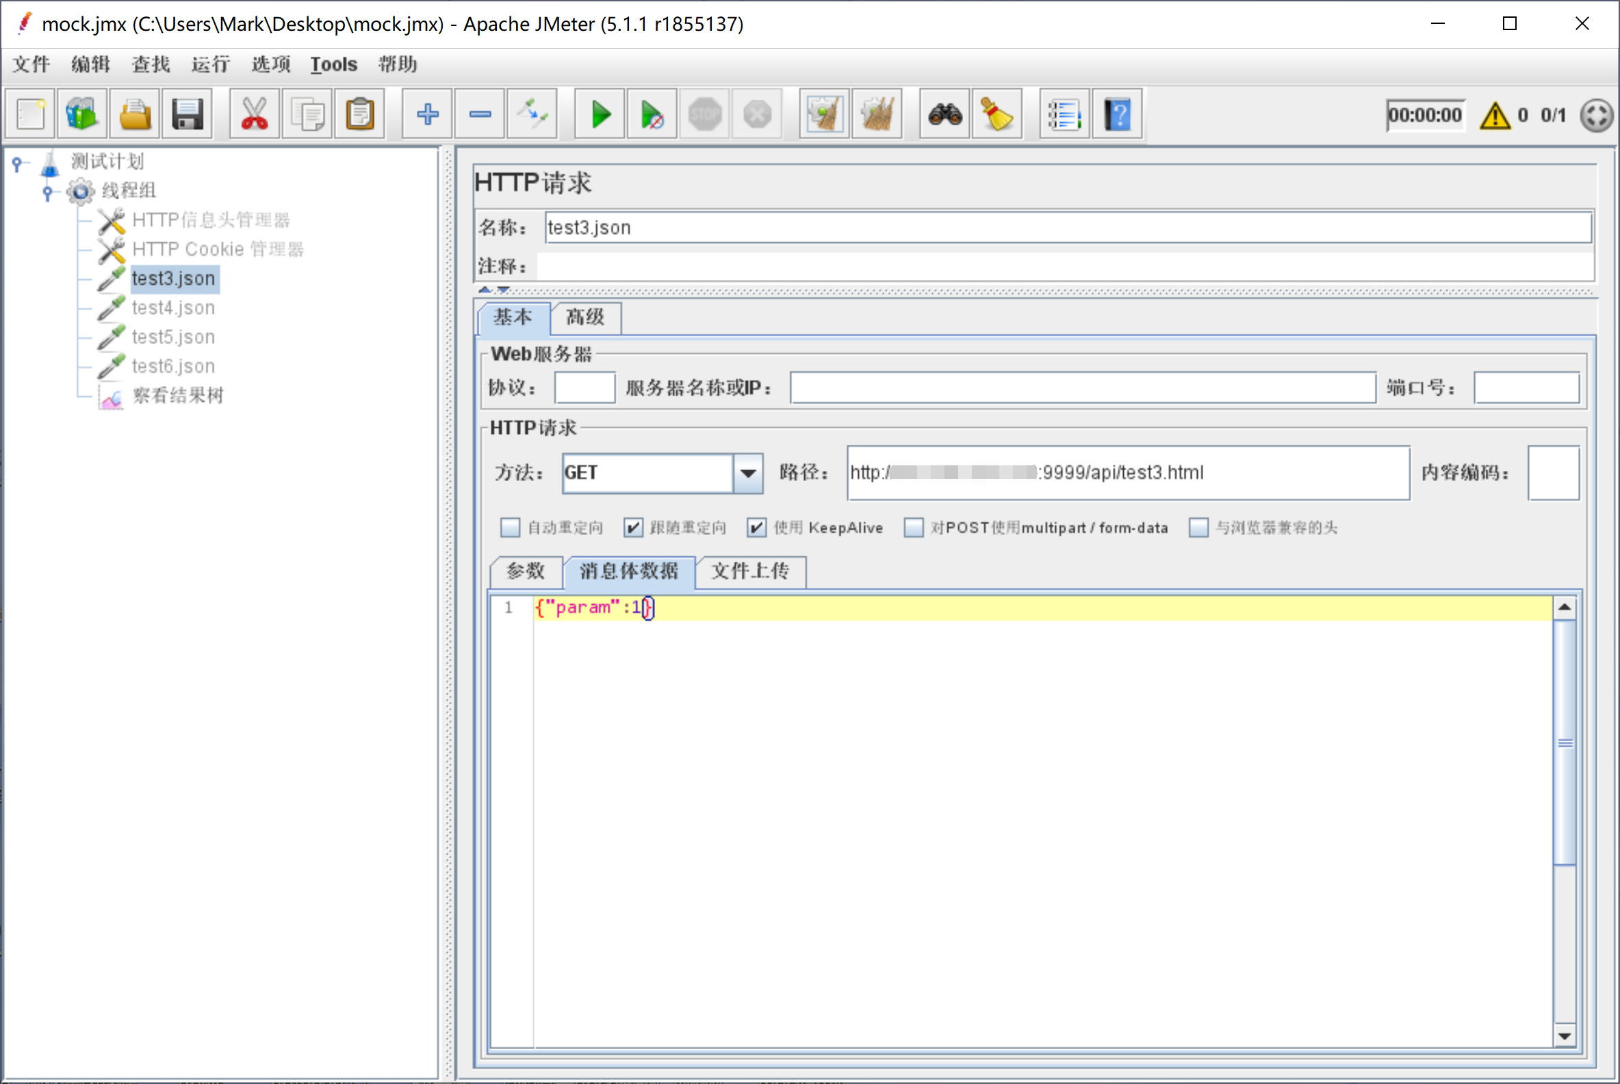
Task: Open the Help question mark icon
Action: [1118, 114]
